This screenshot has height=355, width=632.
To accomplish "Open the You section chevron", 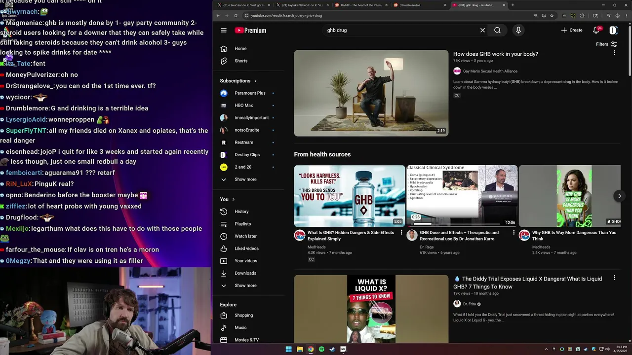I will point(233,199).
